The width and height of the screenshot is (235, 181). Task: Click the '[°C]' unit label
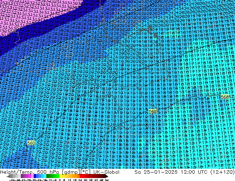click(x=86, y=172)
